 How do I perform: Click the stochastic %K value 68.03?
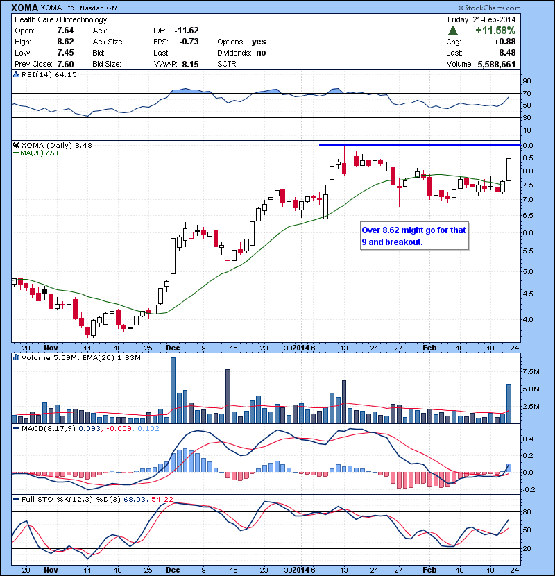coord(135,499)
